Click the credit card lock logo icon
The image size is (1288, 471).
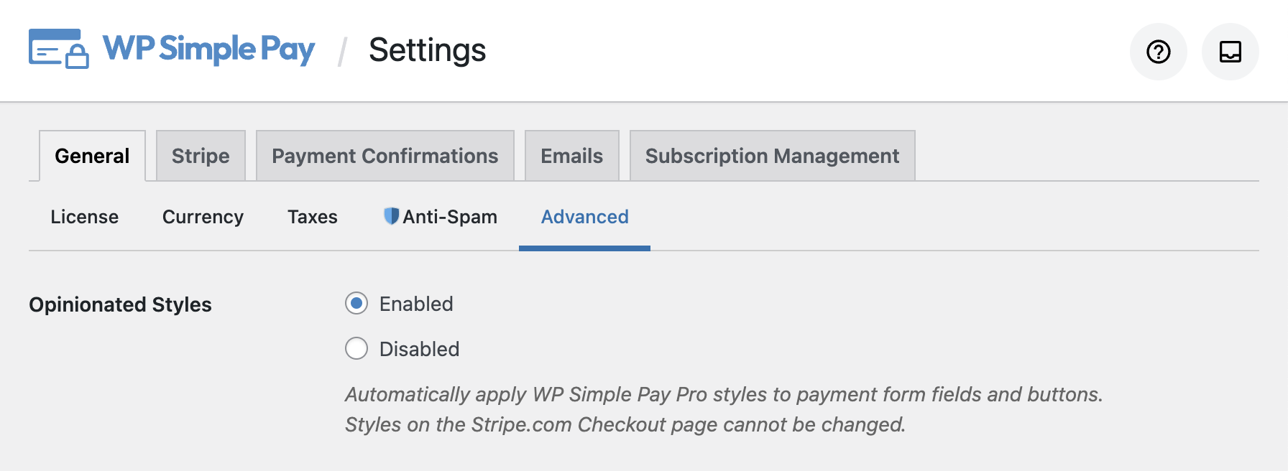(x=58, y=49)
